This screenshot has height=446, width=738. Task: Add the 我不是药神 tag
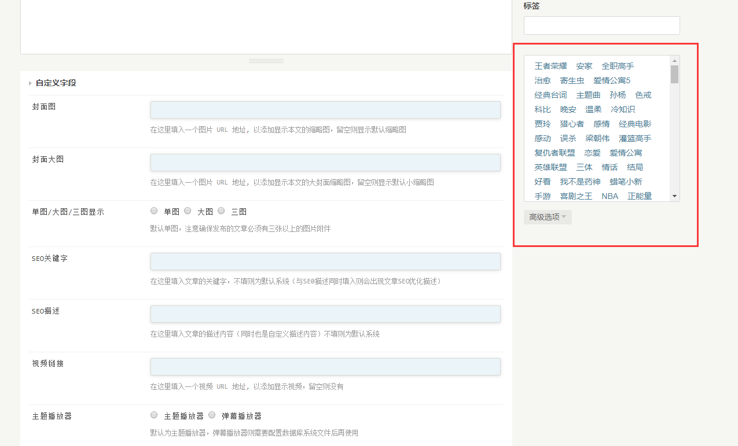click(580, 182)
